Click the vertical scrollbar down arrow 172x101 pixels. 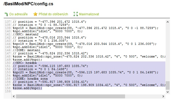[x=168, y=92]
